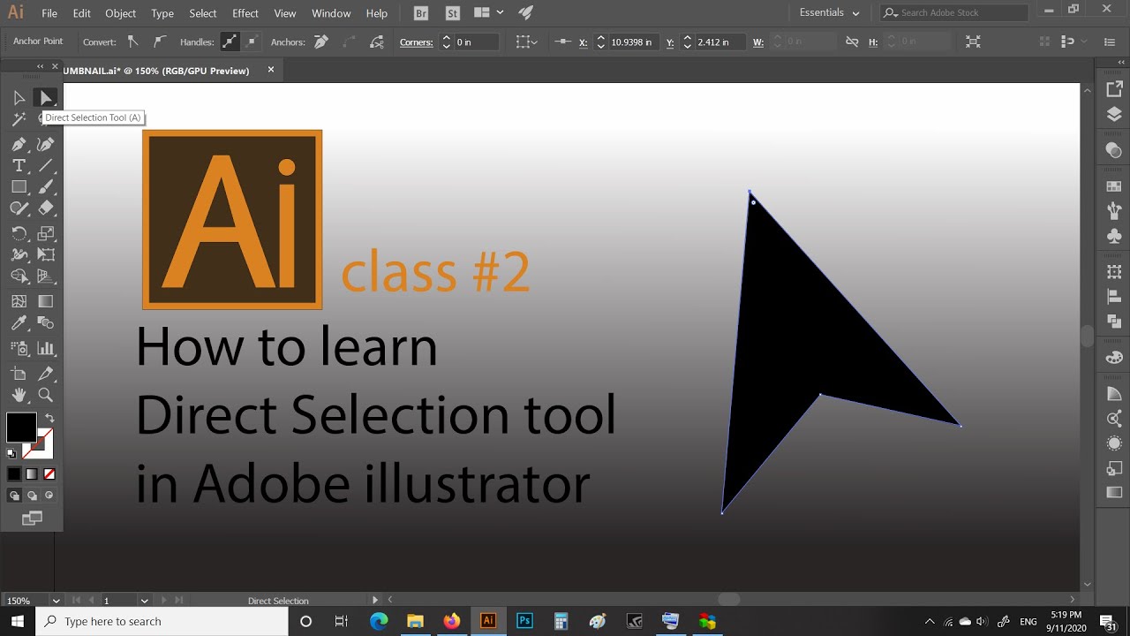Screen dimensions: 1130x636
Task: Select the Line Segment tool
Action: [x=46, y=165]
